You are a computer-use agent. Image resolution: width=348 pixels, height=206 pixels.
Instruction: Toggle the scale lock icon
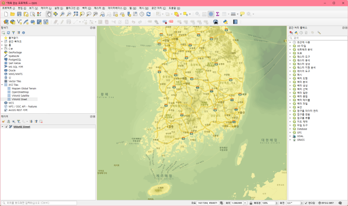251,203
